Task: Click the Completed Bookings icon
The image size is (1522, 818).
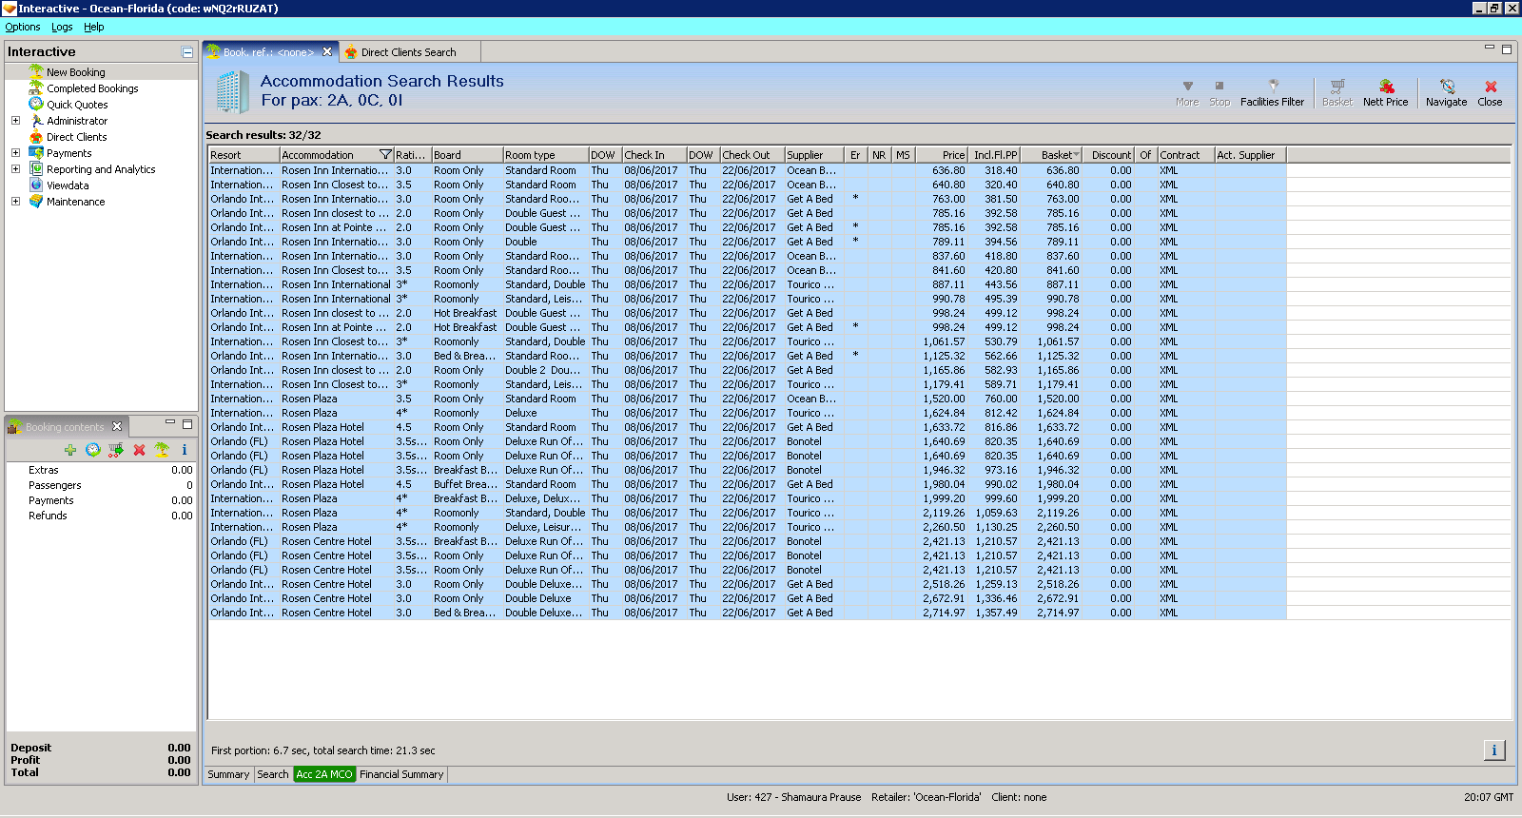Action: point(36,88)
